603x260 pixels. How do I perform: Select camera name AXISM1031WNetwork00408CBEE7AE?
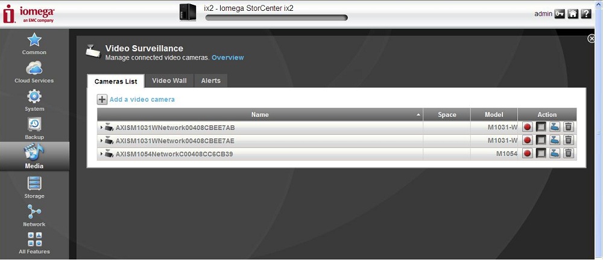pos(175,141)
